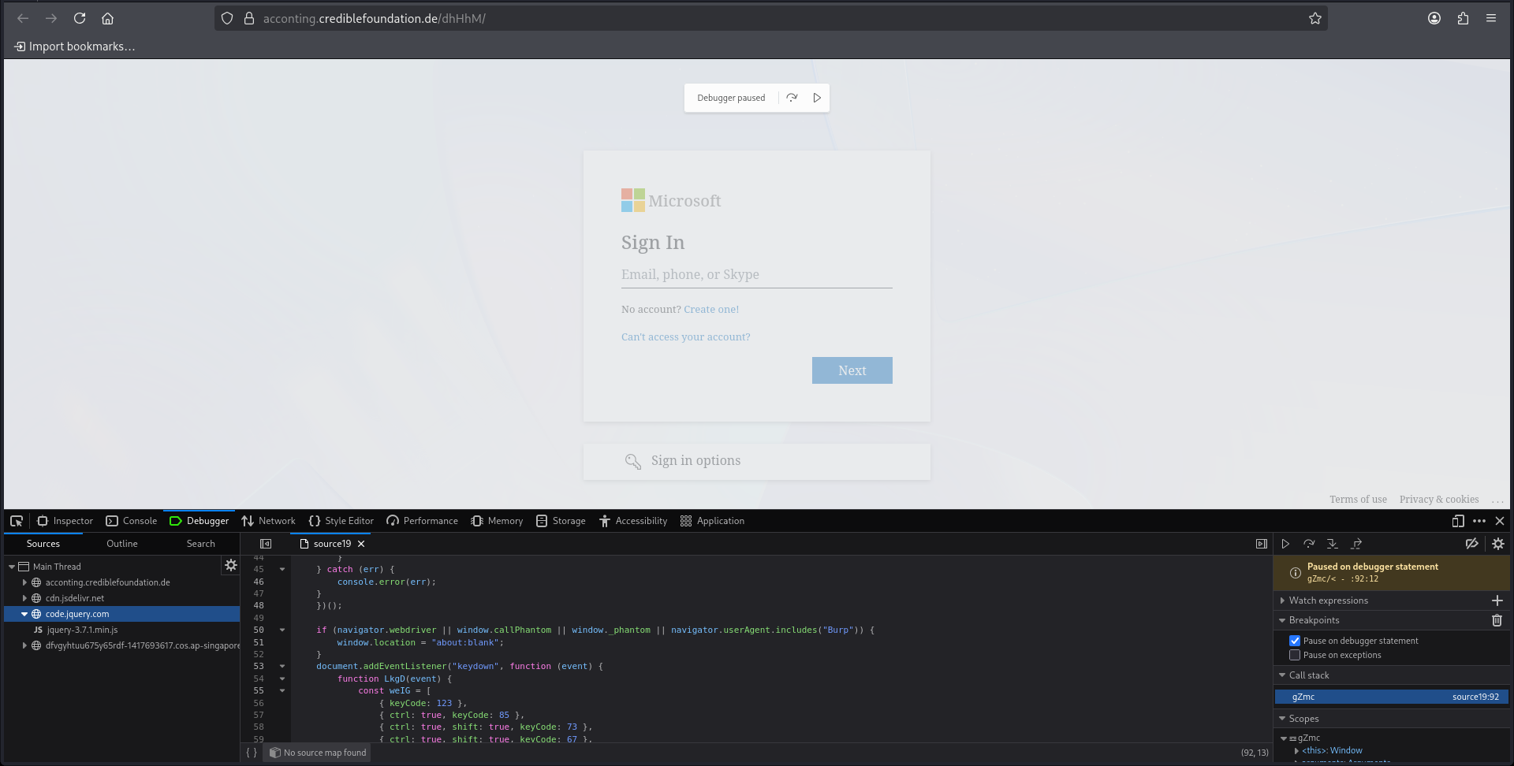Step over in the debugger toolbar
Viewport: 1514px width, 766px height.
tap(1309, 544)
